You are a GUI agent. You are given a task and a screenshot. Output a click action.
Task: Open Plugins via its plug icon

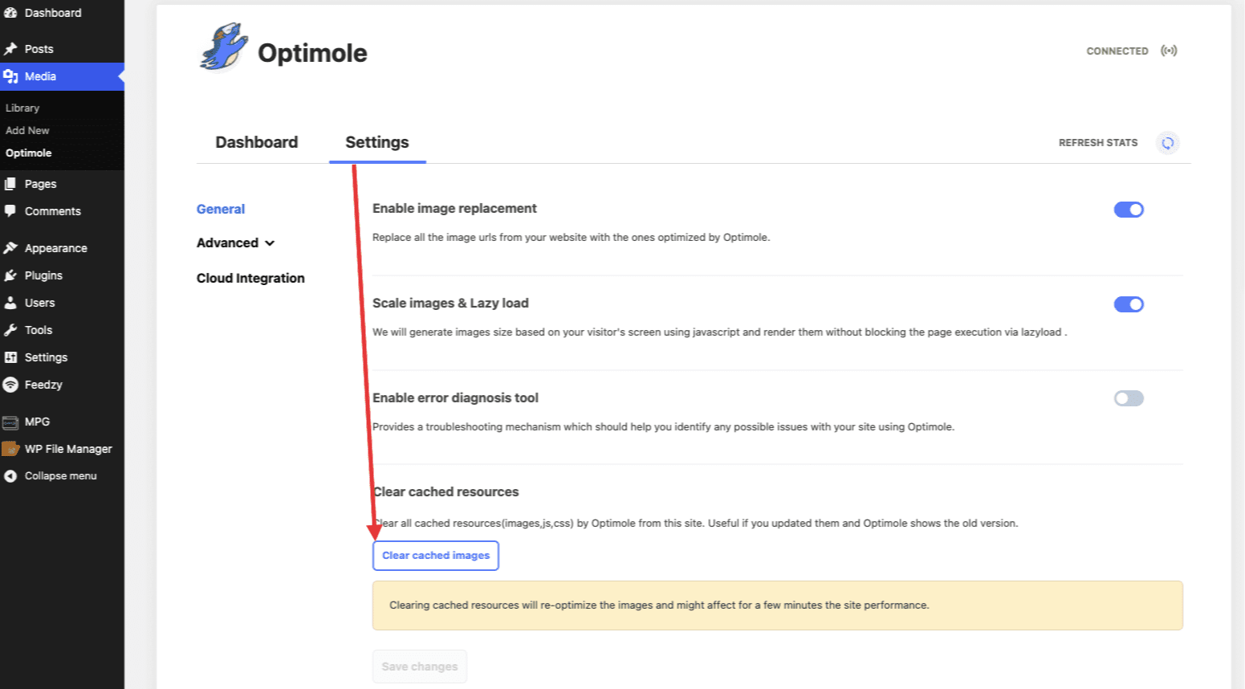coord(10,275)
